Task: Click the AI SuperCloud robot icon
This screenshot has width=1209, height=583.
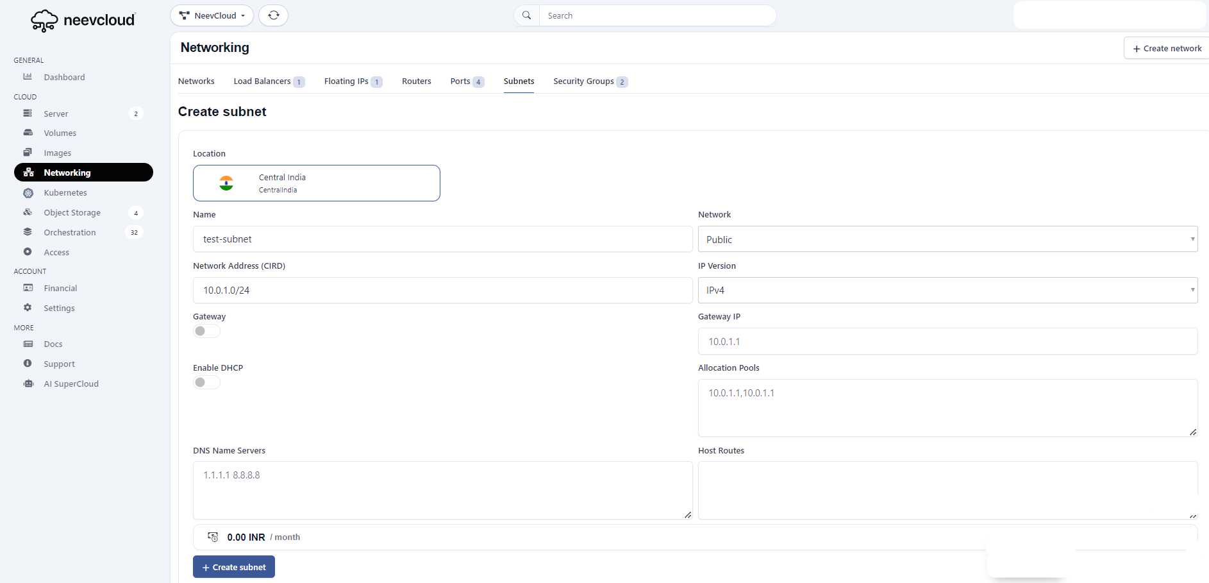Action: pyautogui.click(x=28, y=384)
